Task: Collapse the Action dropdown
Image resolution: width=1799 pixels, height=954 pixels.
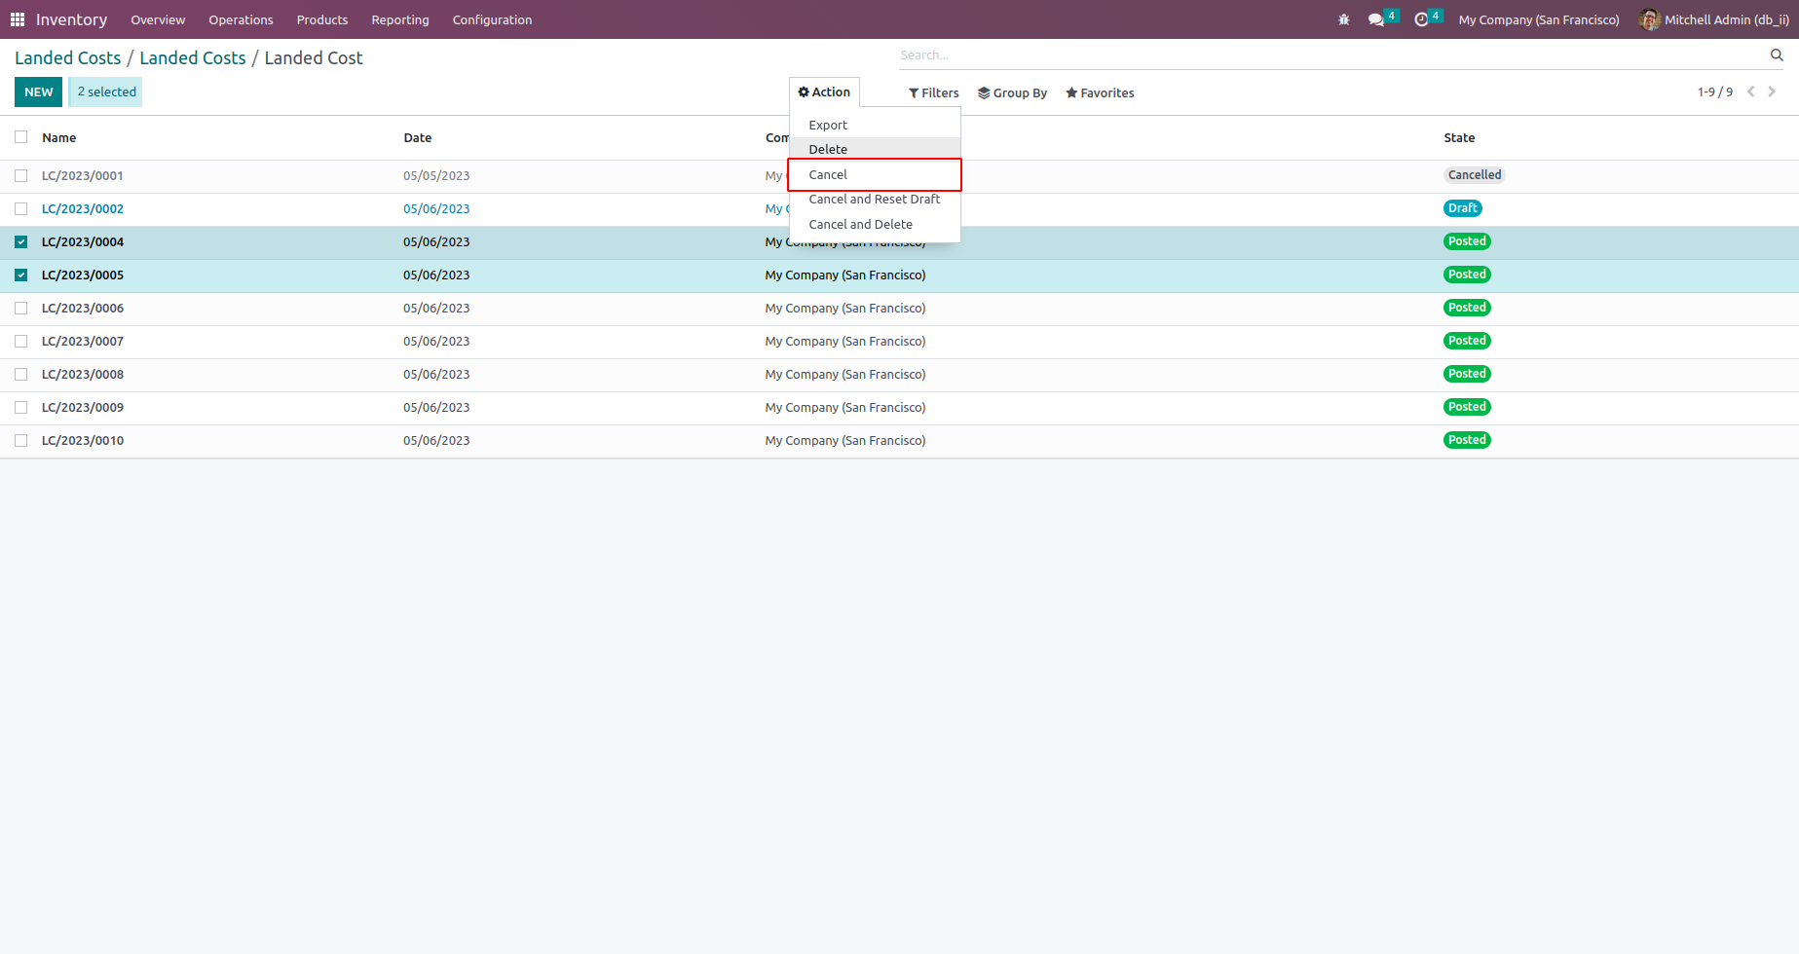Action: [x=824, y=92]
